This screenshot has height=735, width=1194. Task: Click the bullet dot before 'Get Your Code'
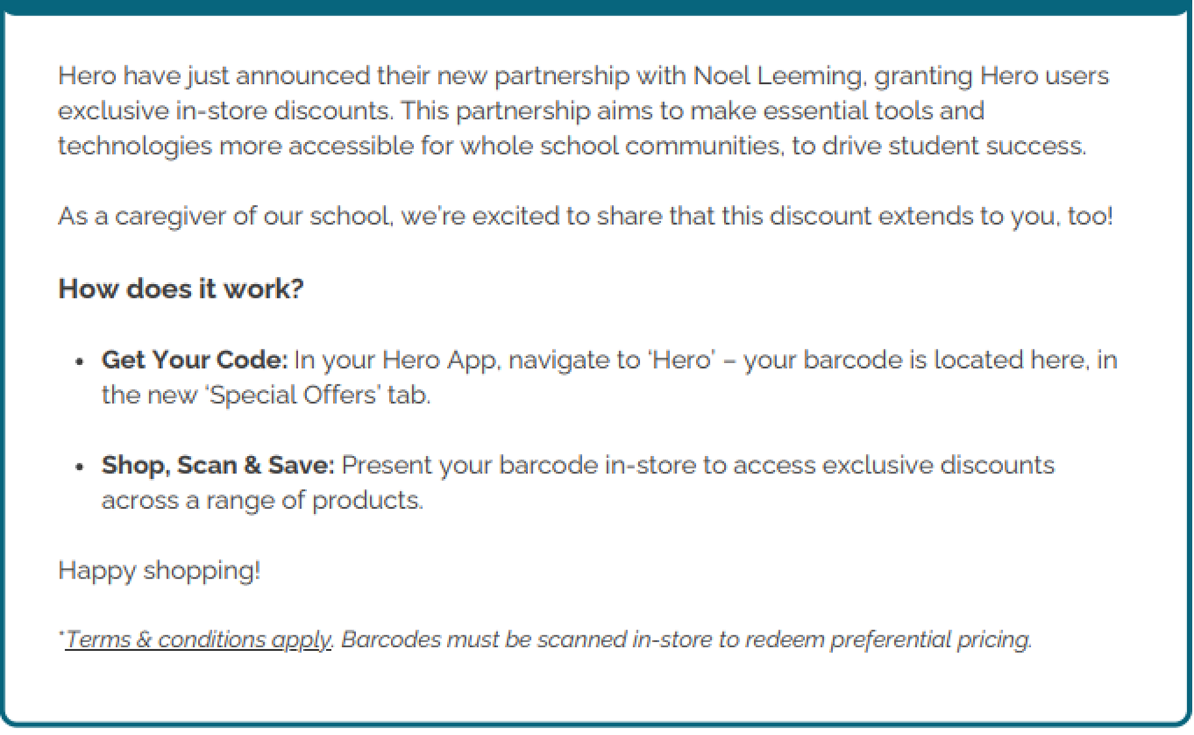click(x=79, y=362)
